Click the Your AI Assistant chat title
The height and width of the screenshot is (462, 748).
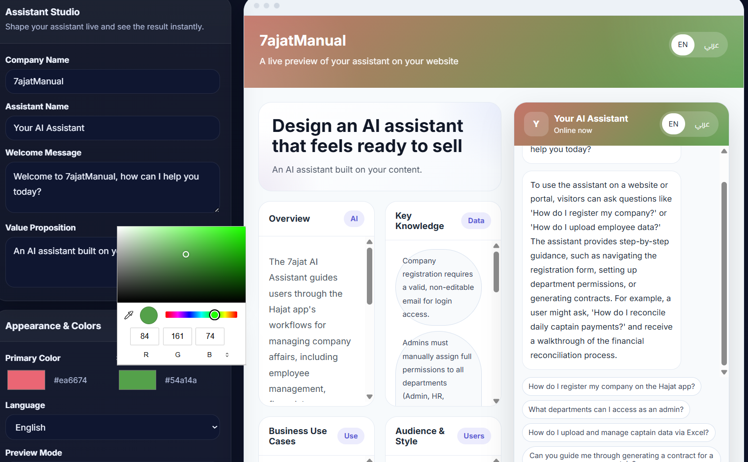point(591,119)
